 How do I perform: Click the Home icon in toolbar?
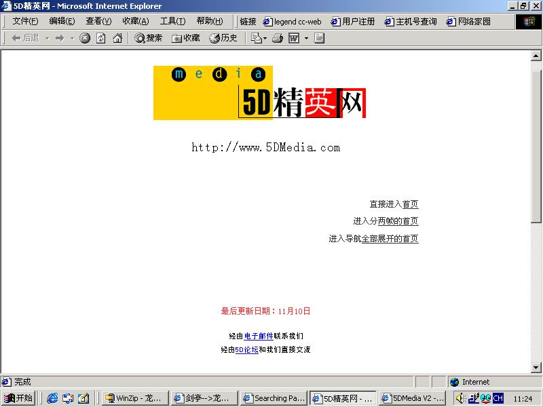point(117,38)
